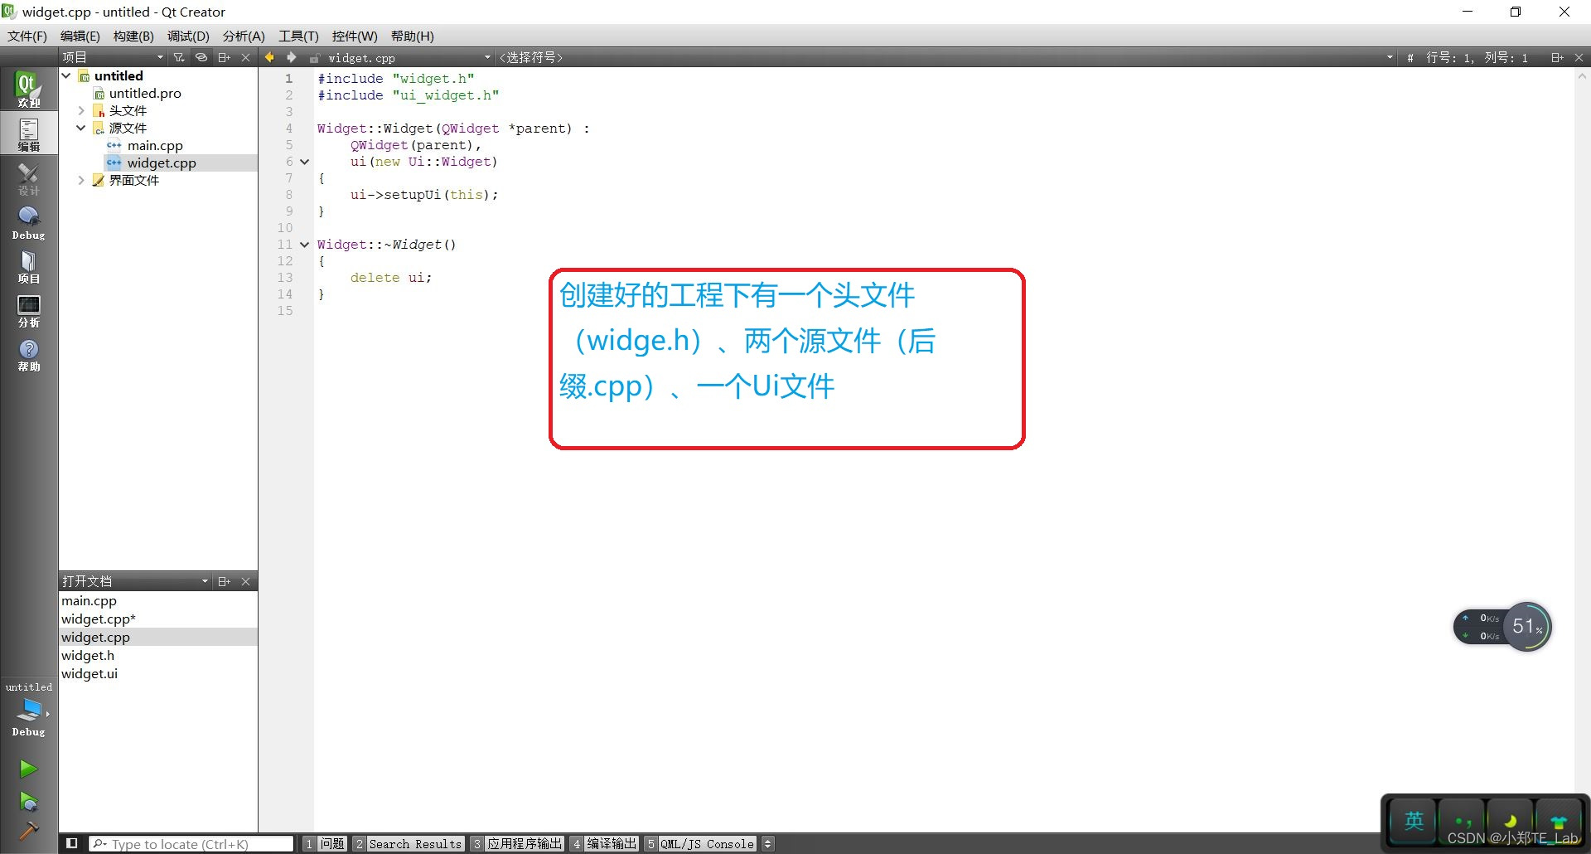Open the 文件(F) menu
The height and width of the screenshot is (854, 1591).
[x=27, y=36]
